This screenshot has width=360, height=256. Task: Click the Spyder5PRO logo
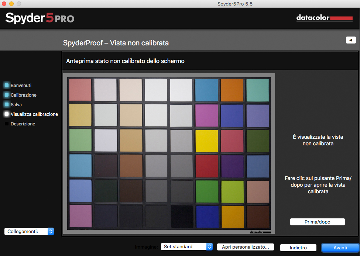coord(40,18)
